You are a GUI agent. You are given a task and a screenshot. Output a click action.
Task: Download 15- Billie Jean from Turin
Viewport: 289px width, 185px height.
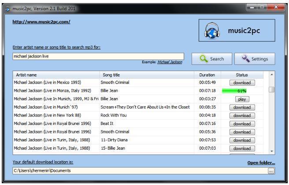coord(242,148)
